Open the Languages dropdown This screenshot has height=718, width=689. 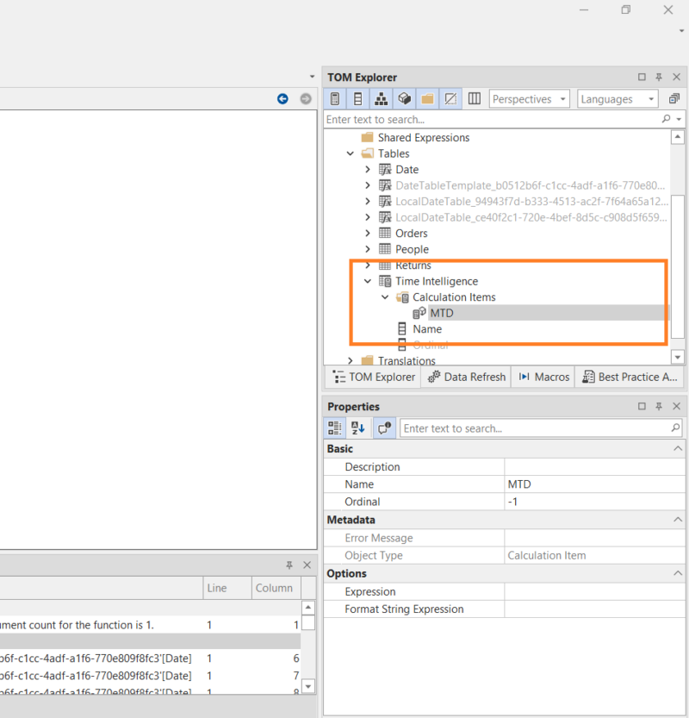(x=618, y=99)
